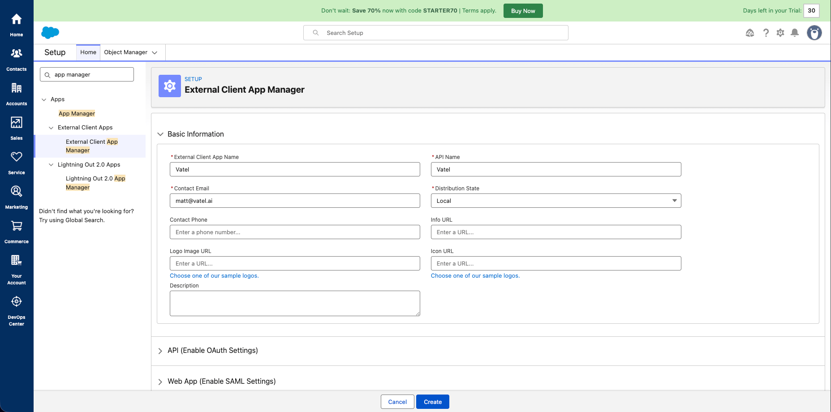Choose sample logos link under Logo Image URL
The image size is (831, 412).
214,276
